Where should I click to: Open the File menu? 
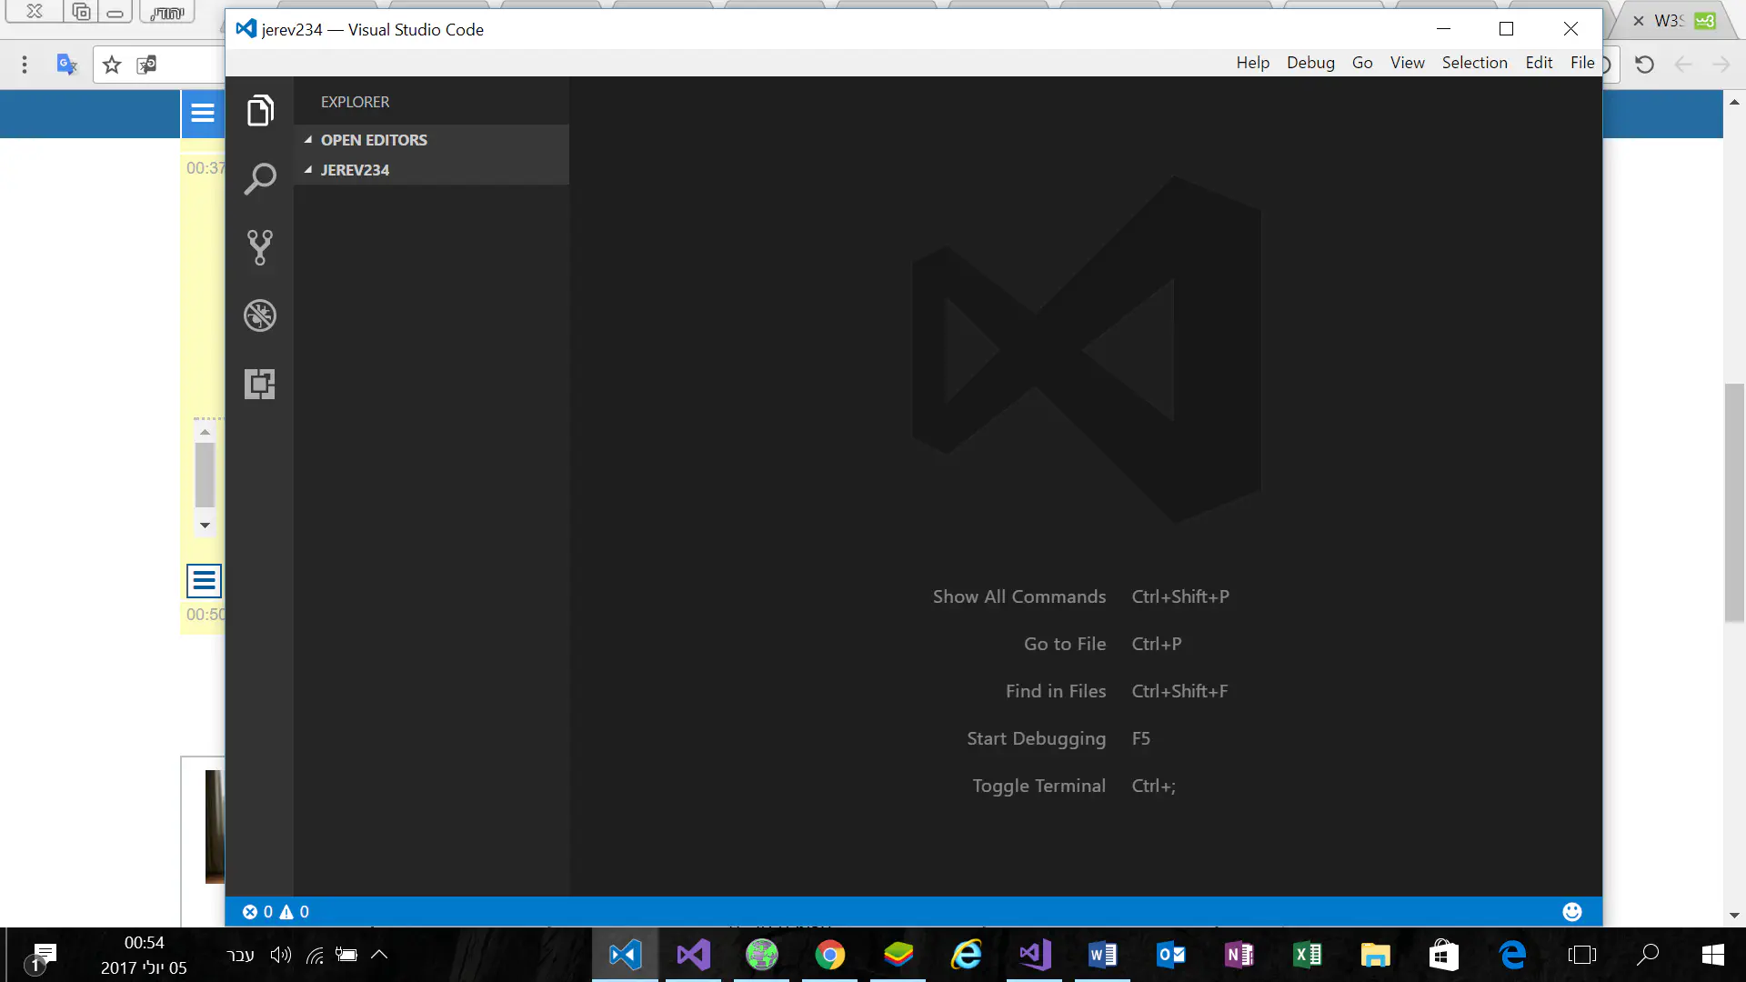(1581, 63)
